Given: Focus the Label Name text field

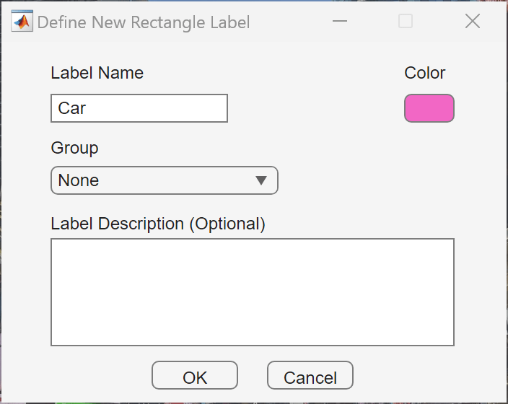Looking at the screenshot, I should (139, 108).
